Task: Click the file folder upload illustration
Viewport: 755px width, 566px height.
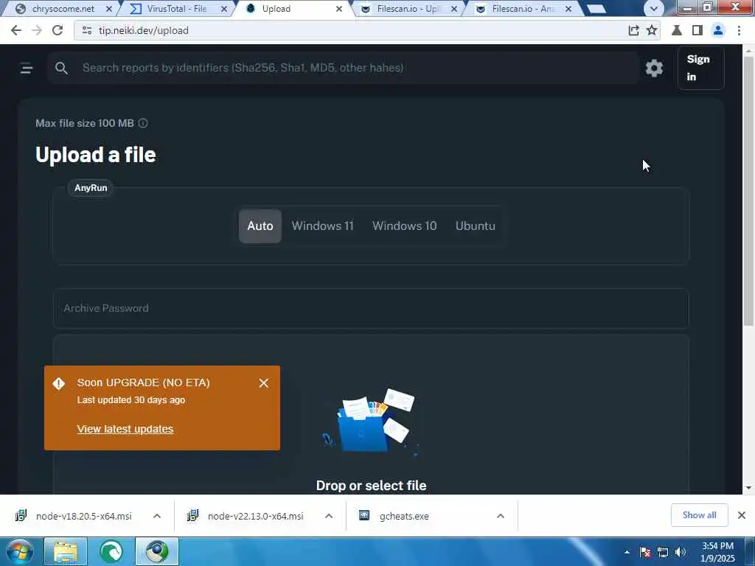Action: click(x=371, y=422)
